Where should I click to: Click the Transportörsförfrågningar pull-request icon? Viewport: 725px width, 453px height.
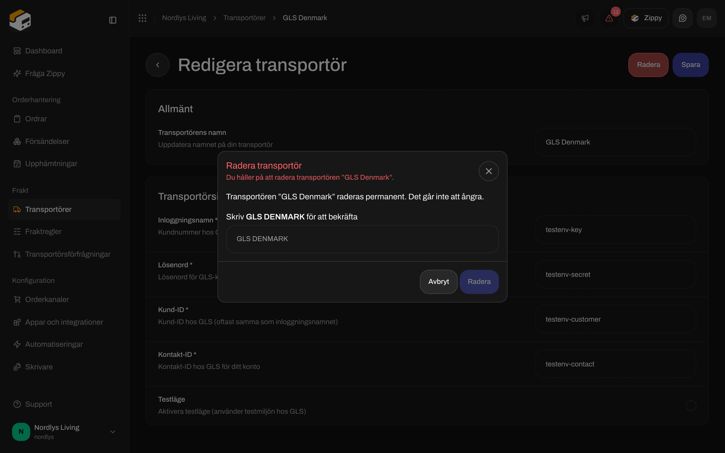point(17,254)
